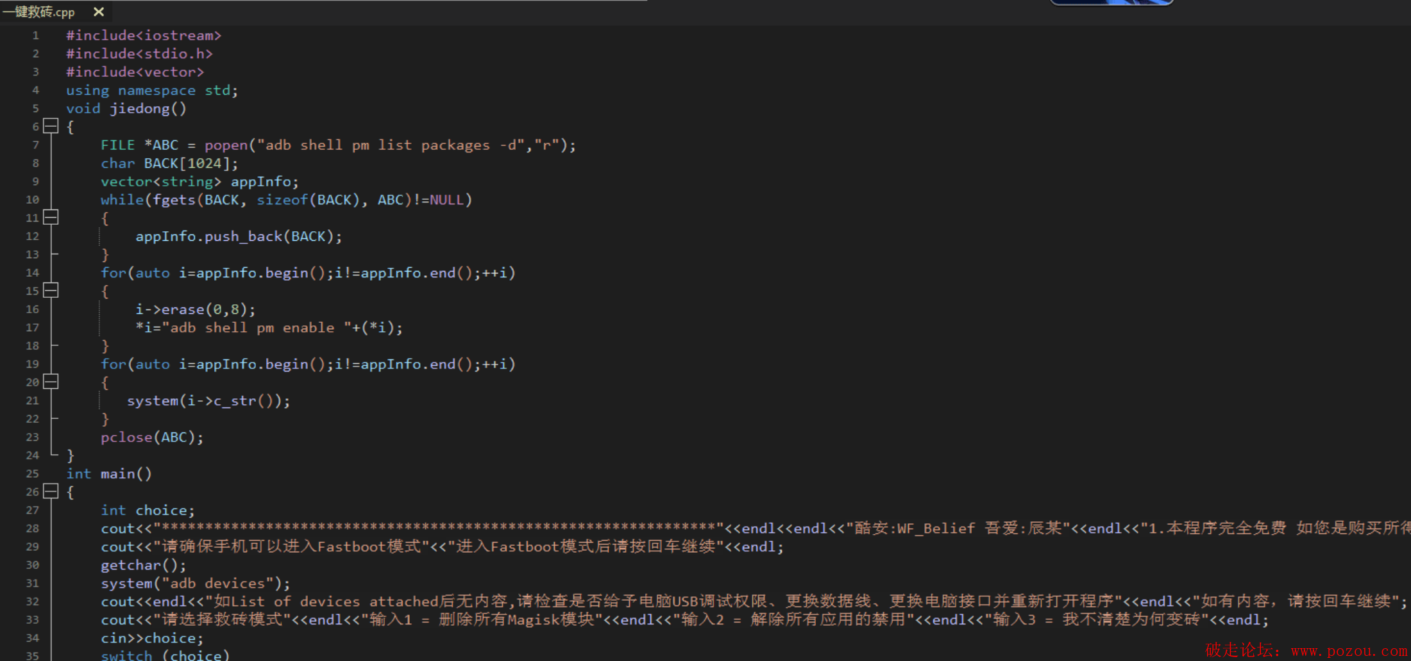
Task: Collapse the first for block at line 15
Action: (51, 290)
